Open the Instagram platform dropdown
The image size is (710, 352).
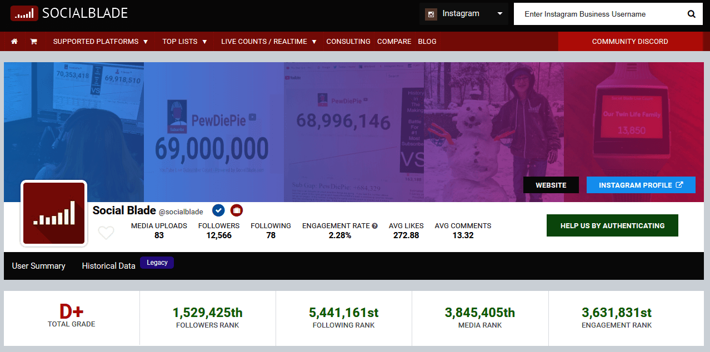click(x=499, y=14)
